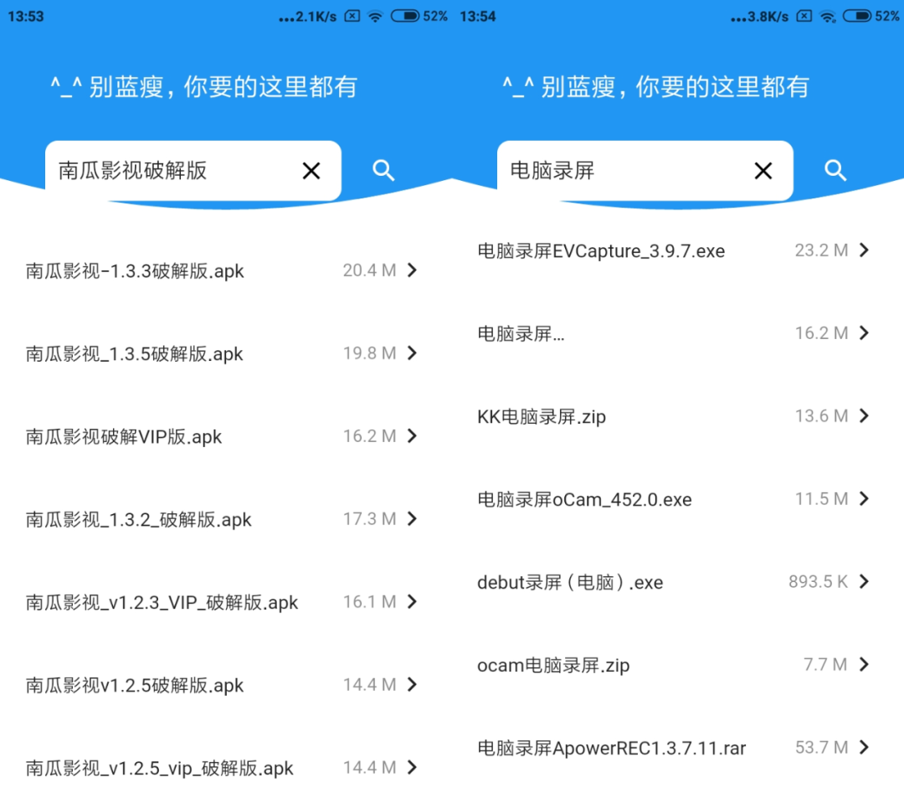Select file 电脑录屏oCam_452.0.exe
The height and width of the screenshot is (803, 904).
coord(584,500)
